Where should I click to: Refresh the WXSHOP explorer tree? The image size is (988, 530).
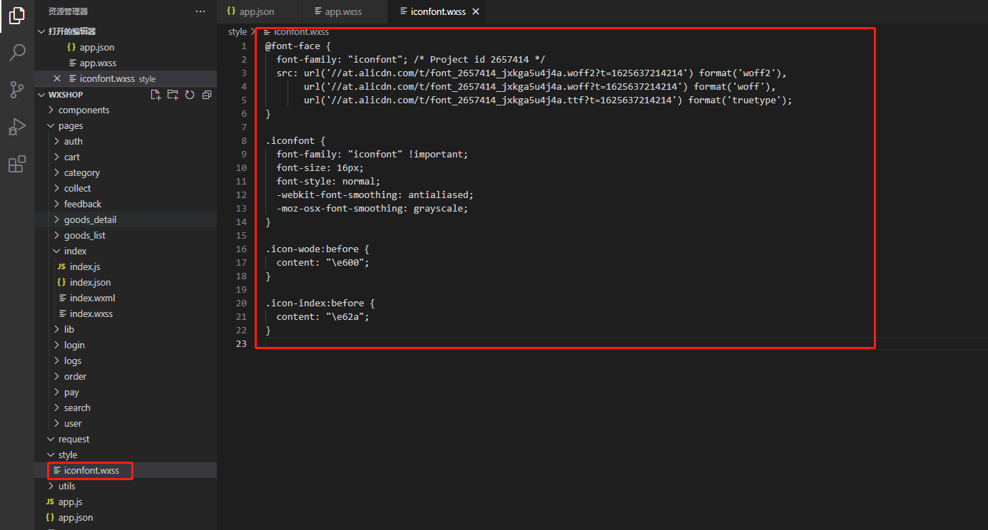[x=190, y=95]
